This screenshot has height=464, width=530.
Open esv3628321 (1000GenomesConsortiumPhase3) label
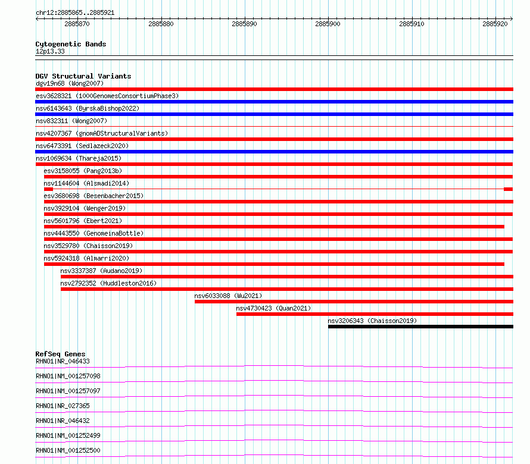click(107, 96)
